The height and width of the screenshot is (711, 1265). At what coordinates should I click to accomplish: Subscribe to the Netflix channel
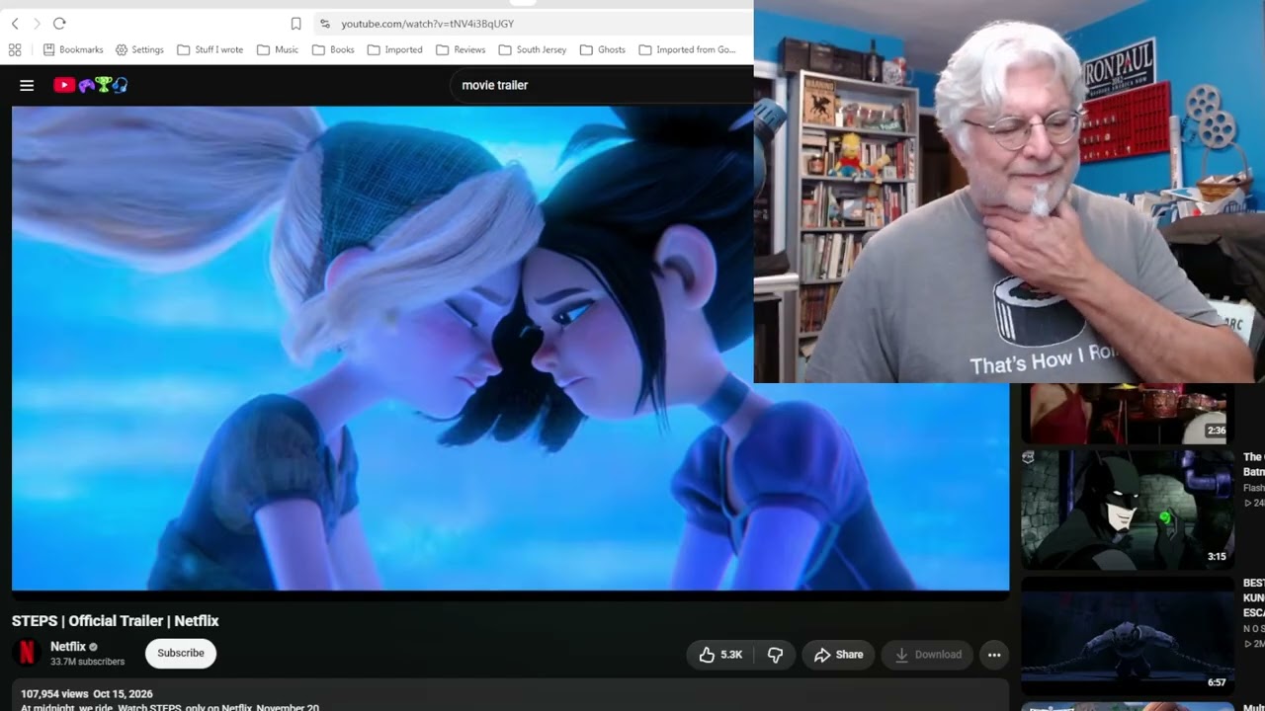pyautogui.click(x=181, y=653)
